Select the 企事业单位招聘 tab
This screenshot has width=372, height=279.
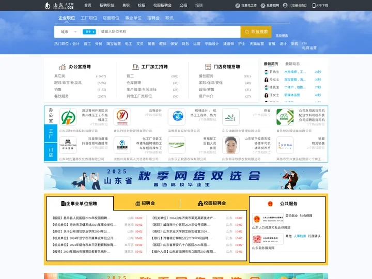79,204
